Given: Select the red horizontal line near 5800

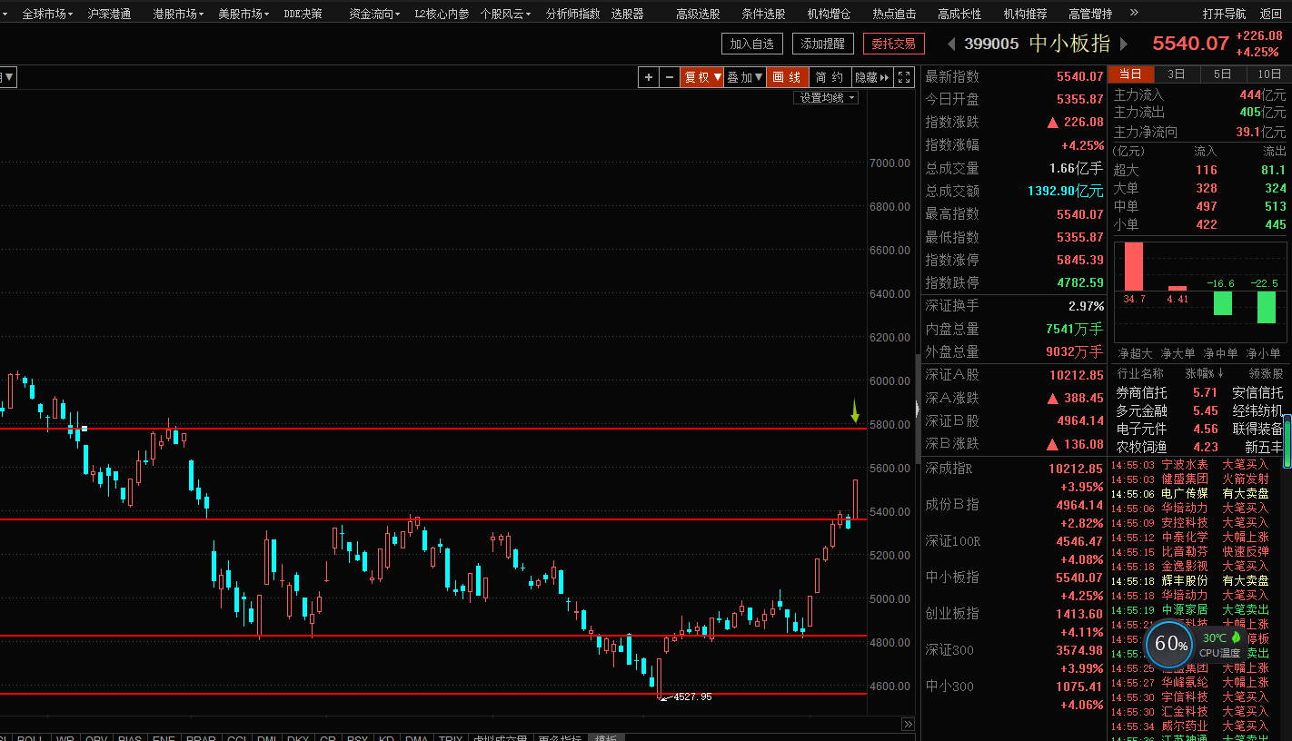Looking at the screenshot, I should [433, 429].
